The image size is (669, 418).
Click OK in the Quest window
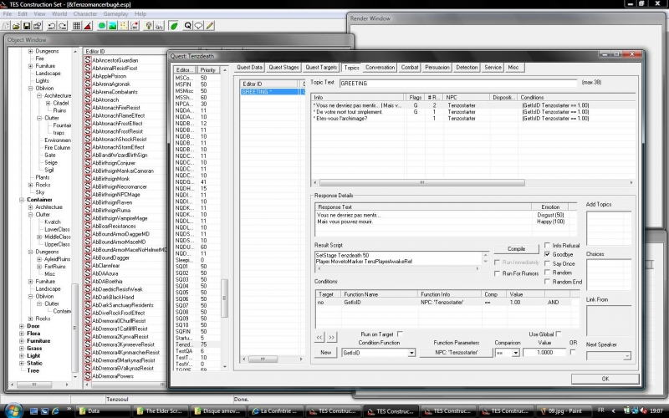coord(605,379)
